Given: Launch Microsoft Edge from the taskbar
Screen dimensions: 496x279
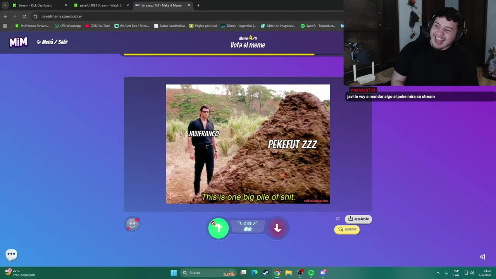Looking at the screenshot, I should (254, 273).
